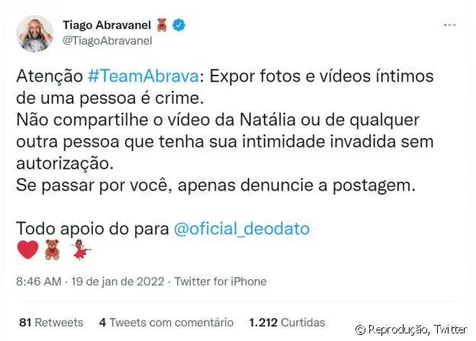Click the @TiagoAbravanel handle

click(107, 40)
